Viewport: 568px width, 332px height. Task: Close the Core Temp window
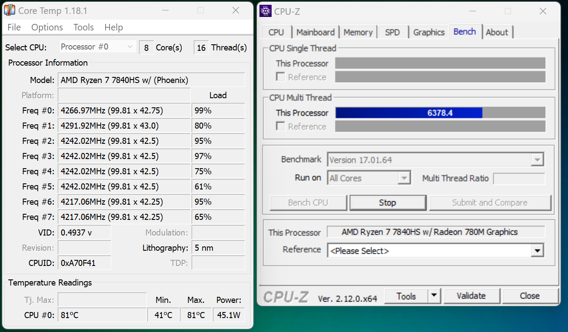click(236, 10)
